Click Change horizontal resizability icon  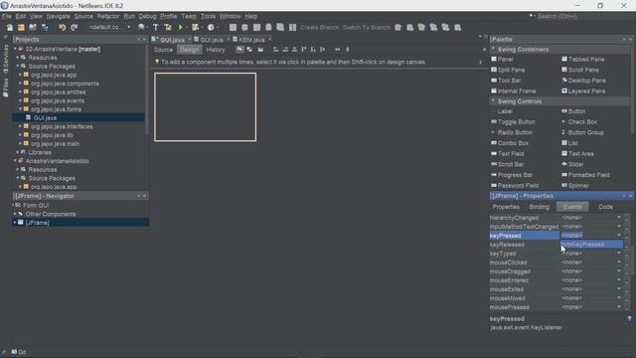pyautogui.click(x=338, y=50)
